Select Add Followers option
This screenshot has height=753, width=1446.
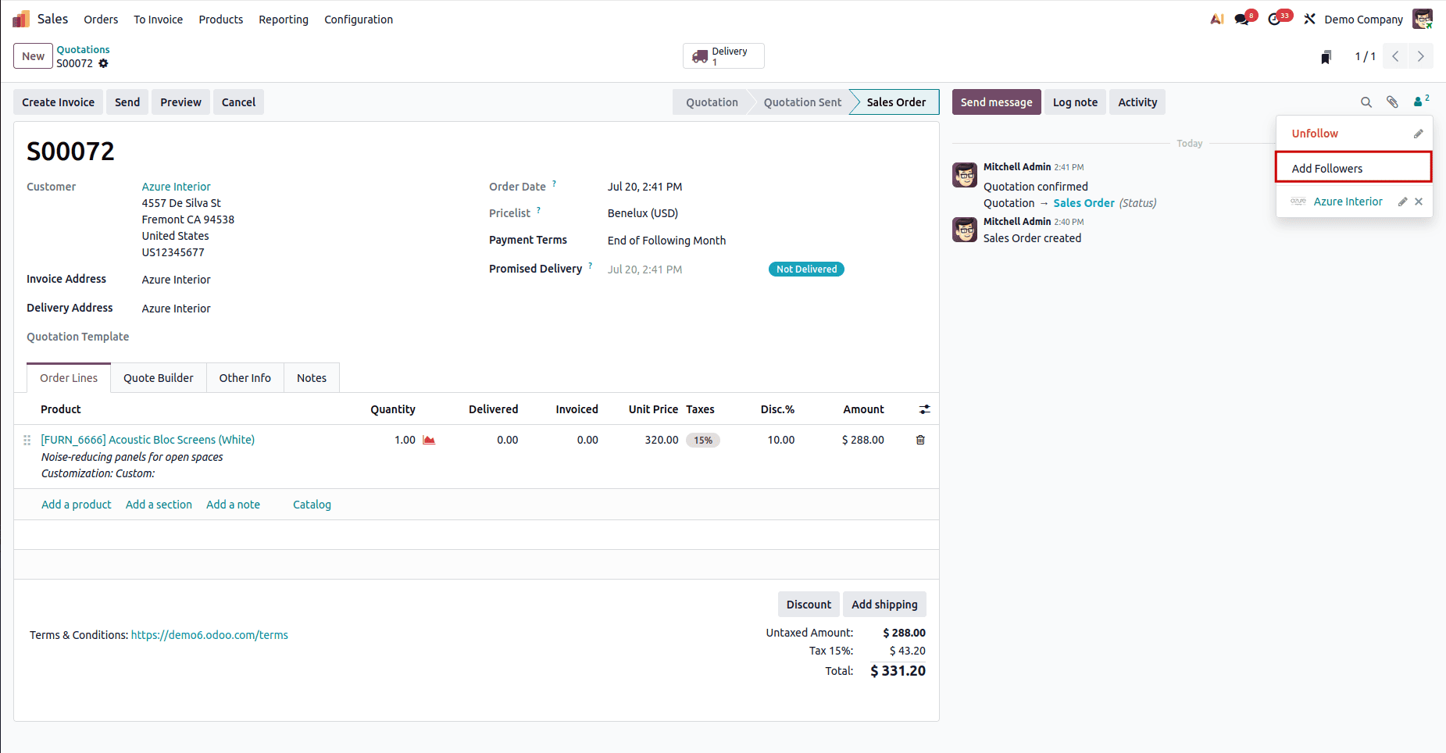point(1353,168)
